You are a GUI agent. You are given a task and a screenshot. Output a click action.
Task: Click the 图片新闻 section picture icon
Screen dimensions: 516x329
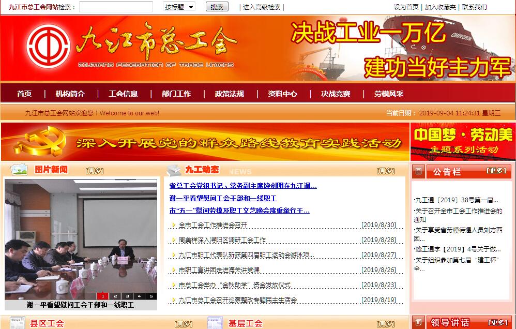coord(19,170)
